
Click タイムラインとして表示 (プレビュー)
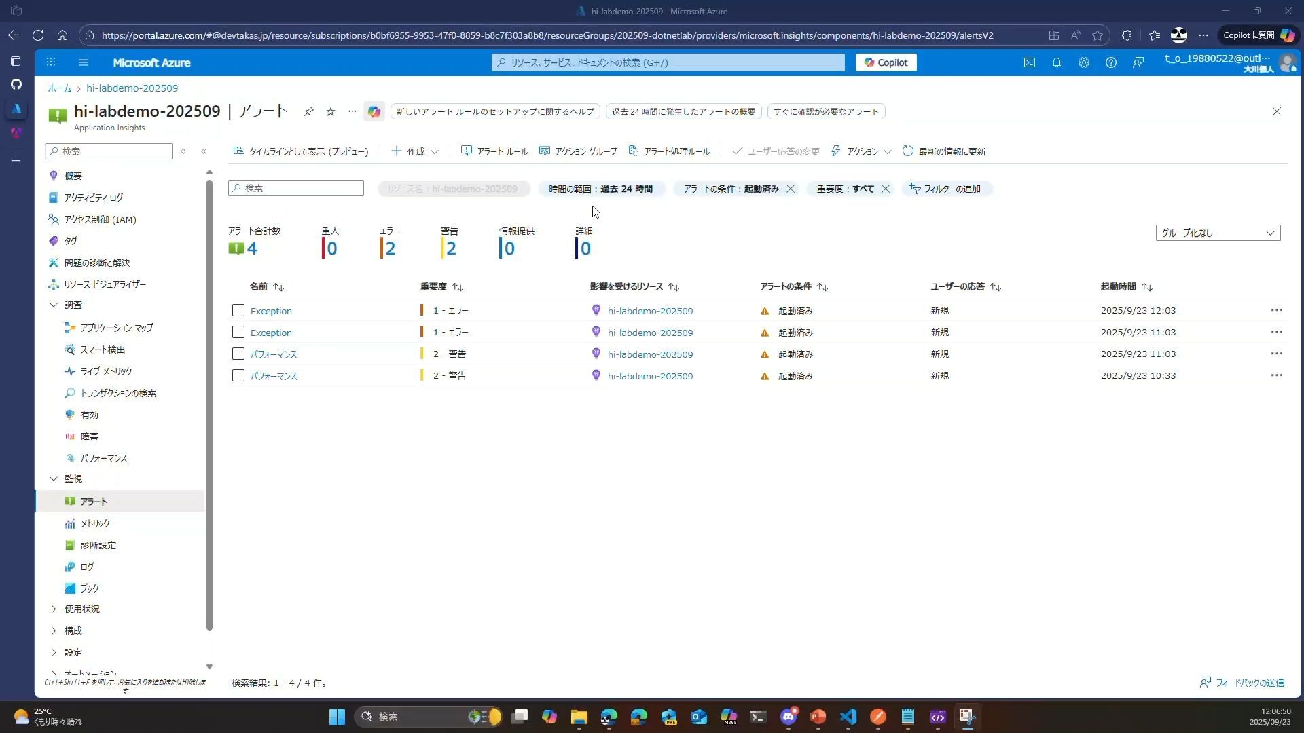tap(301, 151)
